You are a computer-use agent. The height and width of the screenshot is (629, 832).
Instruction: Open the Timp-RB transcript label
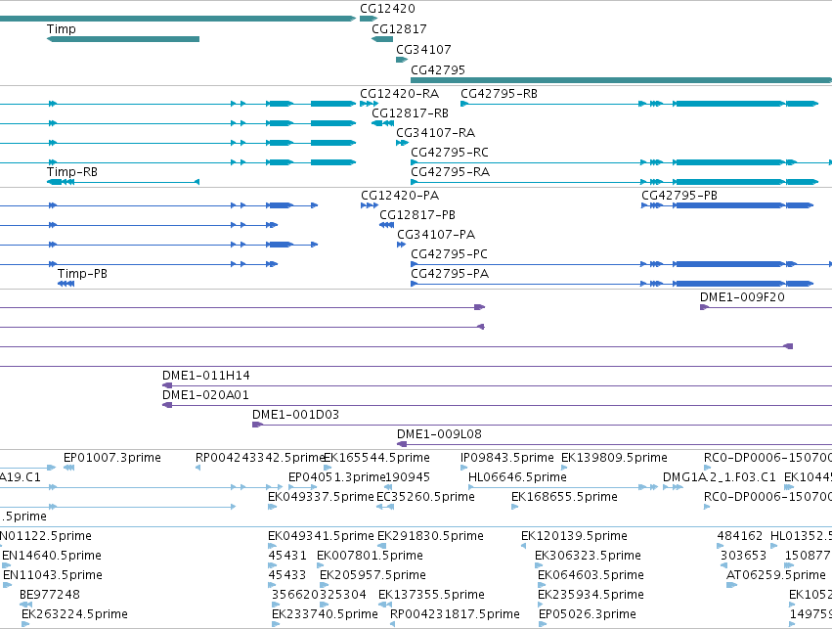click(72, 172)
